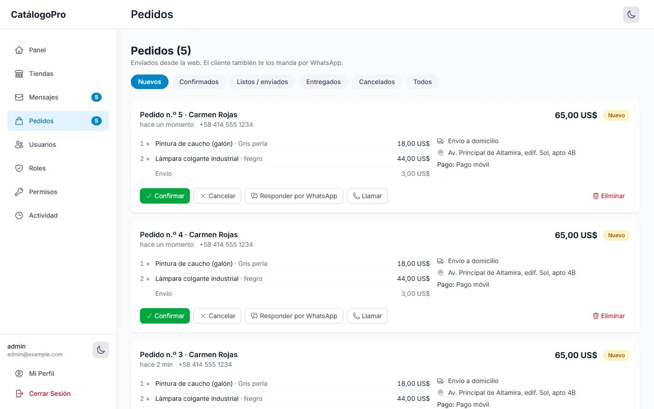Screen dimensions: 654x409
Task: Switch to the Confirmados tab
Action: tap(199, 82)
